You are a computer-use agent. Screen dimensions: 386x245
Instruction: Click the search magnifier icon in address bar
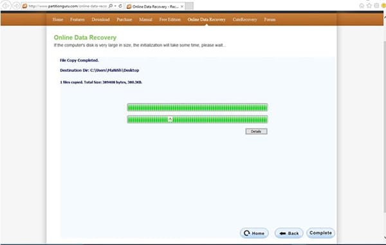tap(111, 6)
